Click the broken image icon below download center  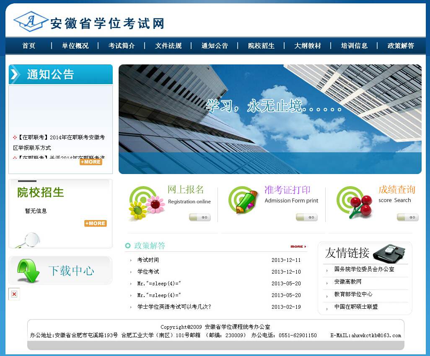(x=14, y=294)
